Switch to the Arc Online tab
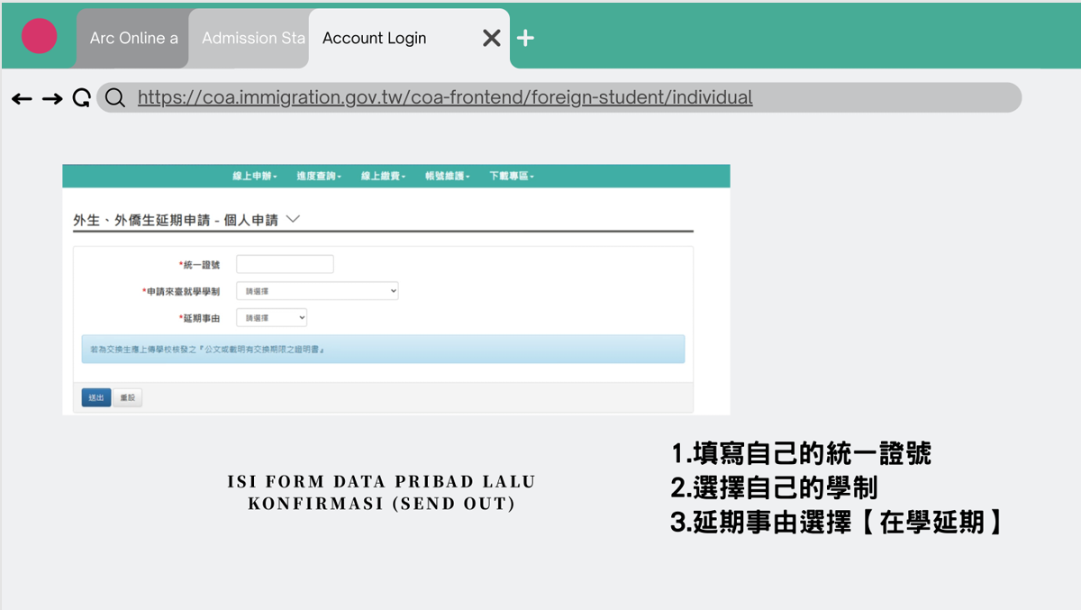Image resolution: width=1081 pixels, height=610 pixels. coord(133,38)
